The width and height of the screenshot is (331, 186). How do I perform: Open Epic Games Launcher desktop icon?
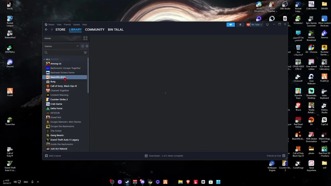pyautogui.click(x=311, y=21)
